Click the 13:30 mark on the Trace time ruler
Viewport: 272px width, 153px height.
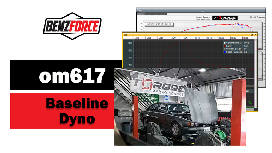tap(233, 38)
